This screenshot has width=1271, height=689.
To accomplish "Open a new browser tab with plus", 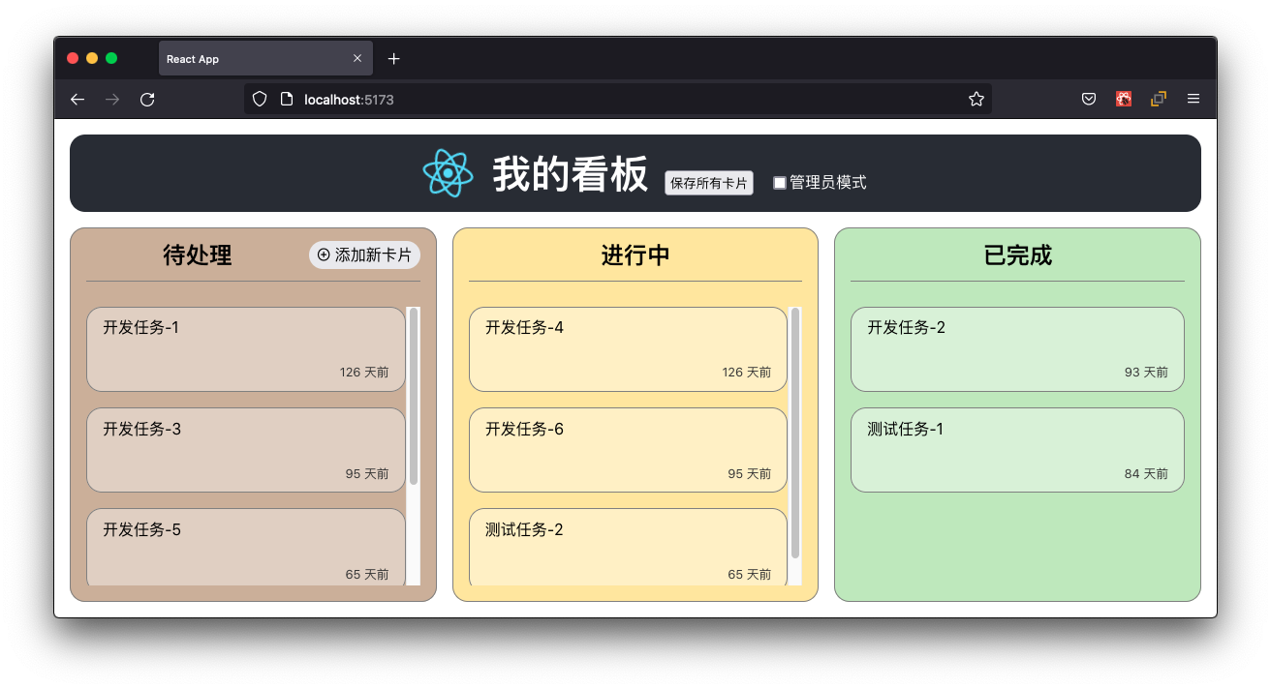I will 393,59.
